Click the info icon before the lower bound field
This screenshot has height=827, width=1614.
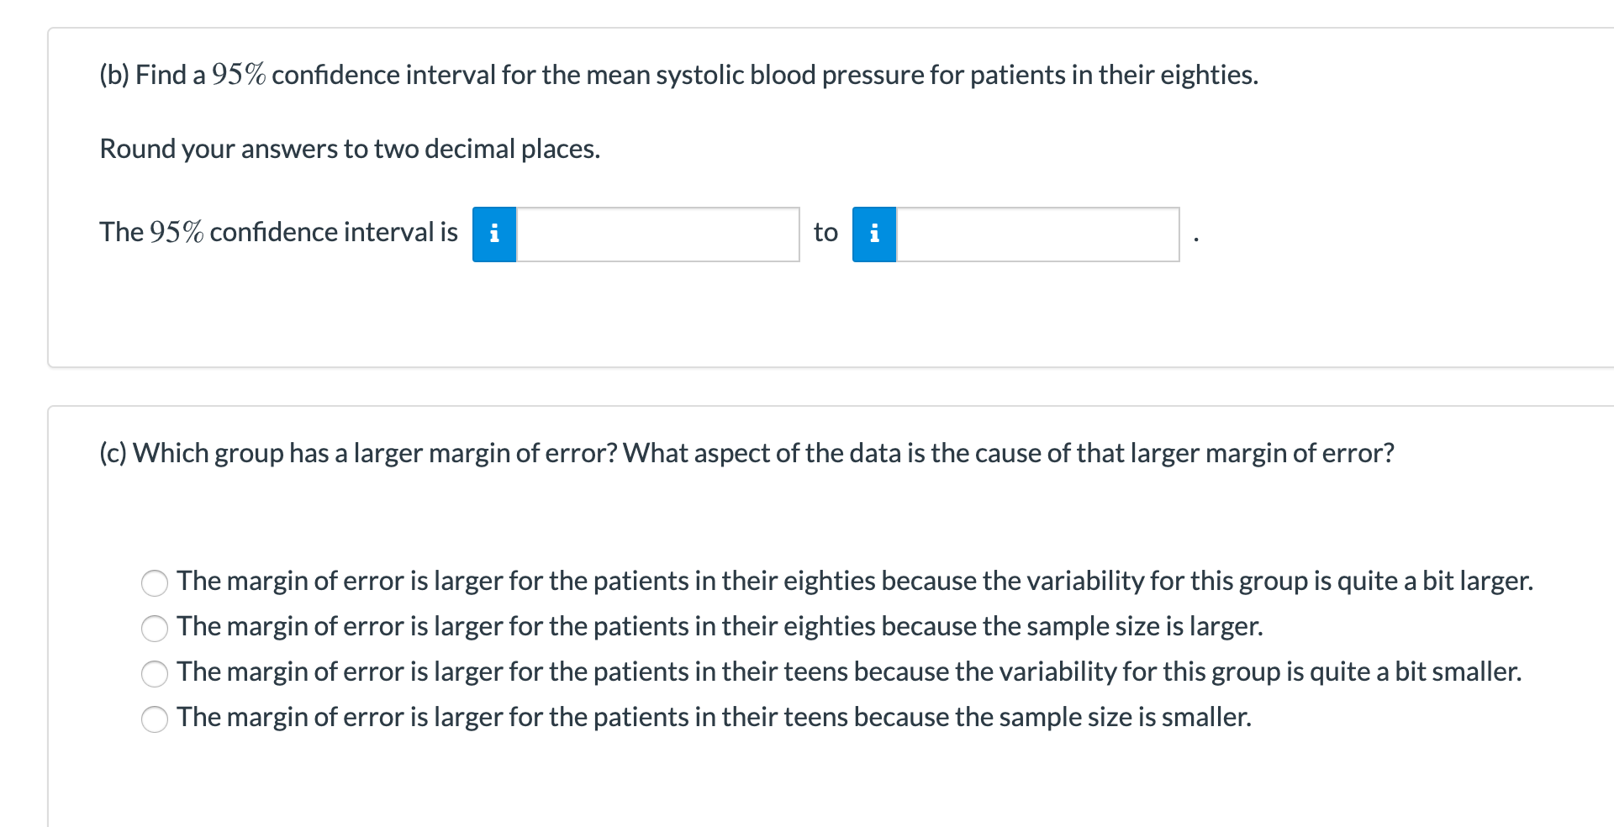[494, 234]
